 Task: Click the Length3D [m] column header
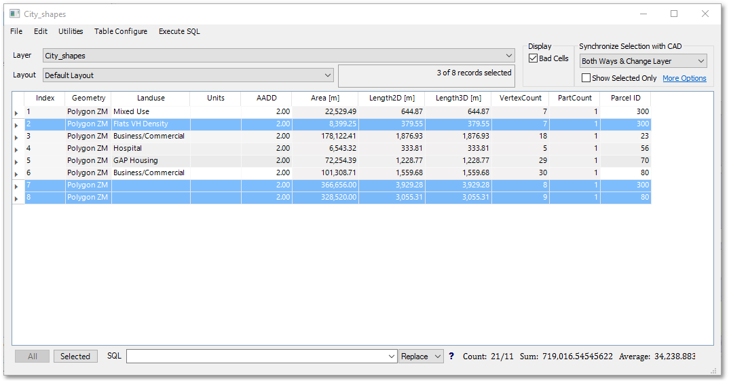pyautogui.click(x=458, y=98)
